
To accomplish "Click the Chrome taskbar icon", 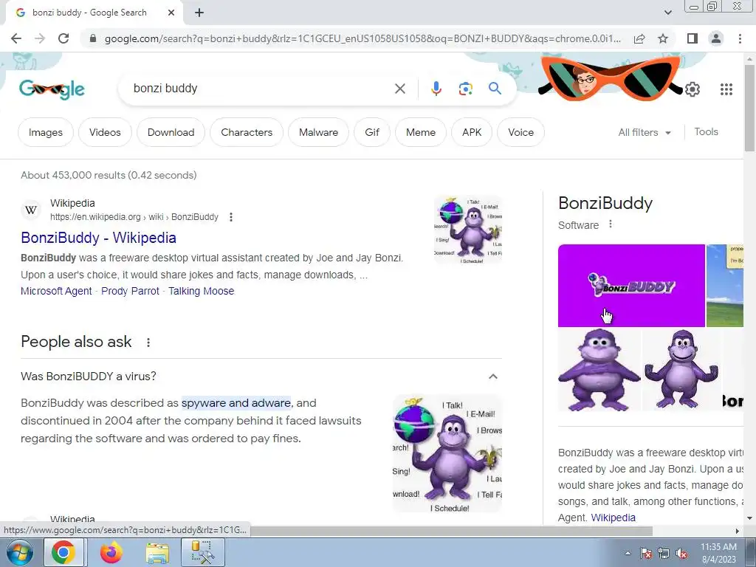I will [x=63, y=552].
